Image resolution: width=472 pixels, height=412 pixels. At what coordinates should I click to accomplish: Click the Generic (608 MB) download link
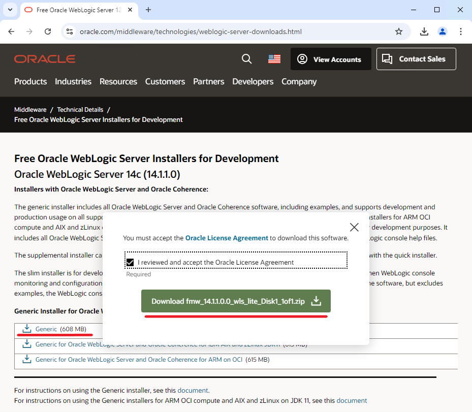(46, 329)
